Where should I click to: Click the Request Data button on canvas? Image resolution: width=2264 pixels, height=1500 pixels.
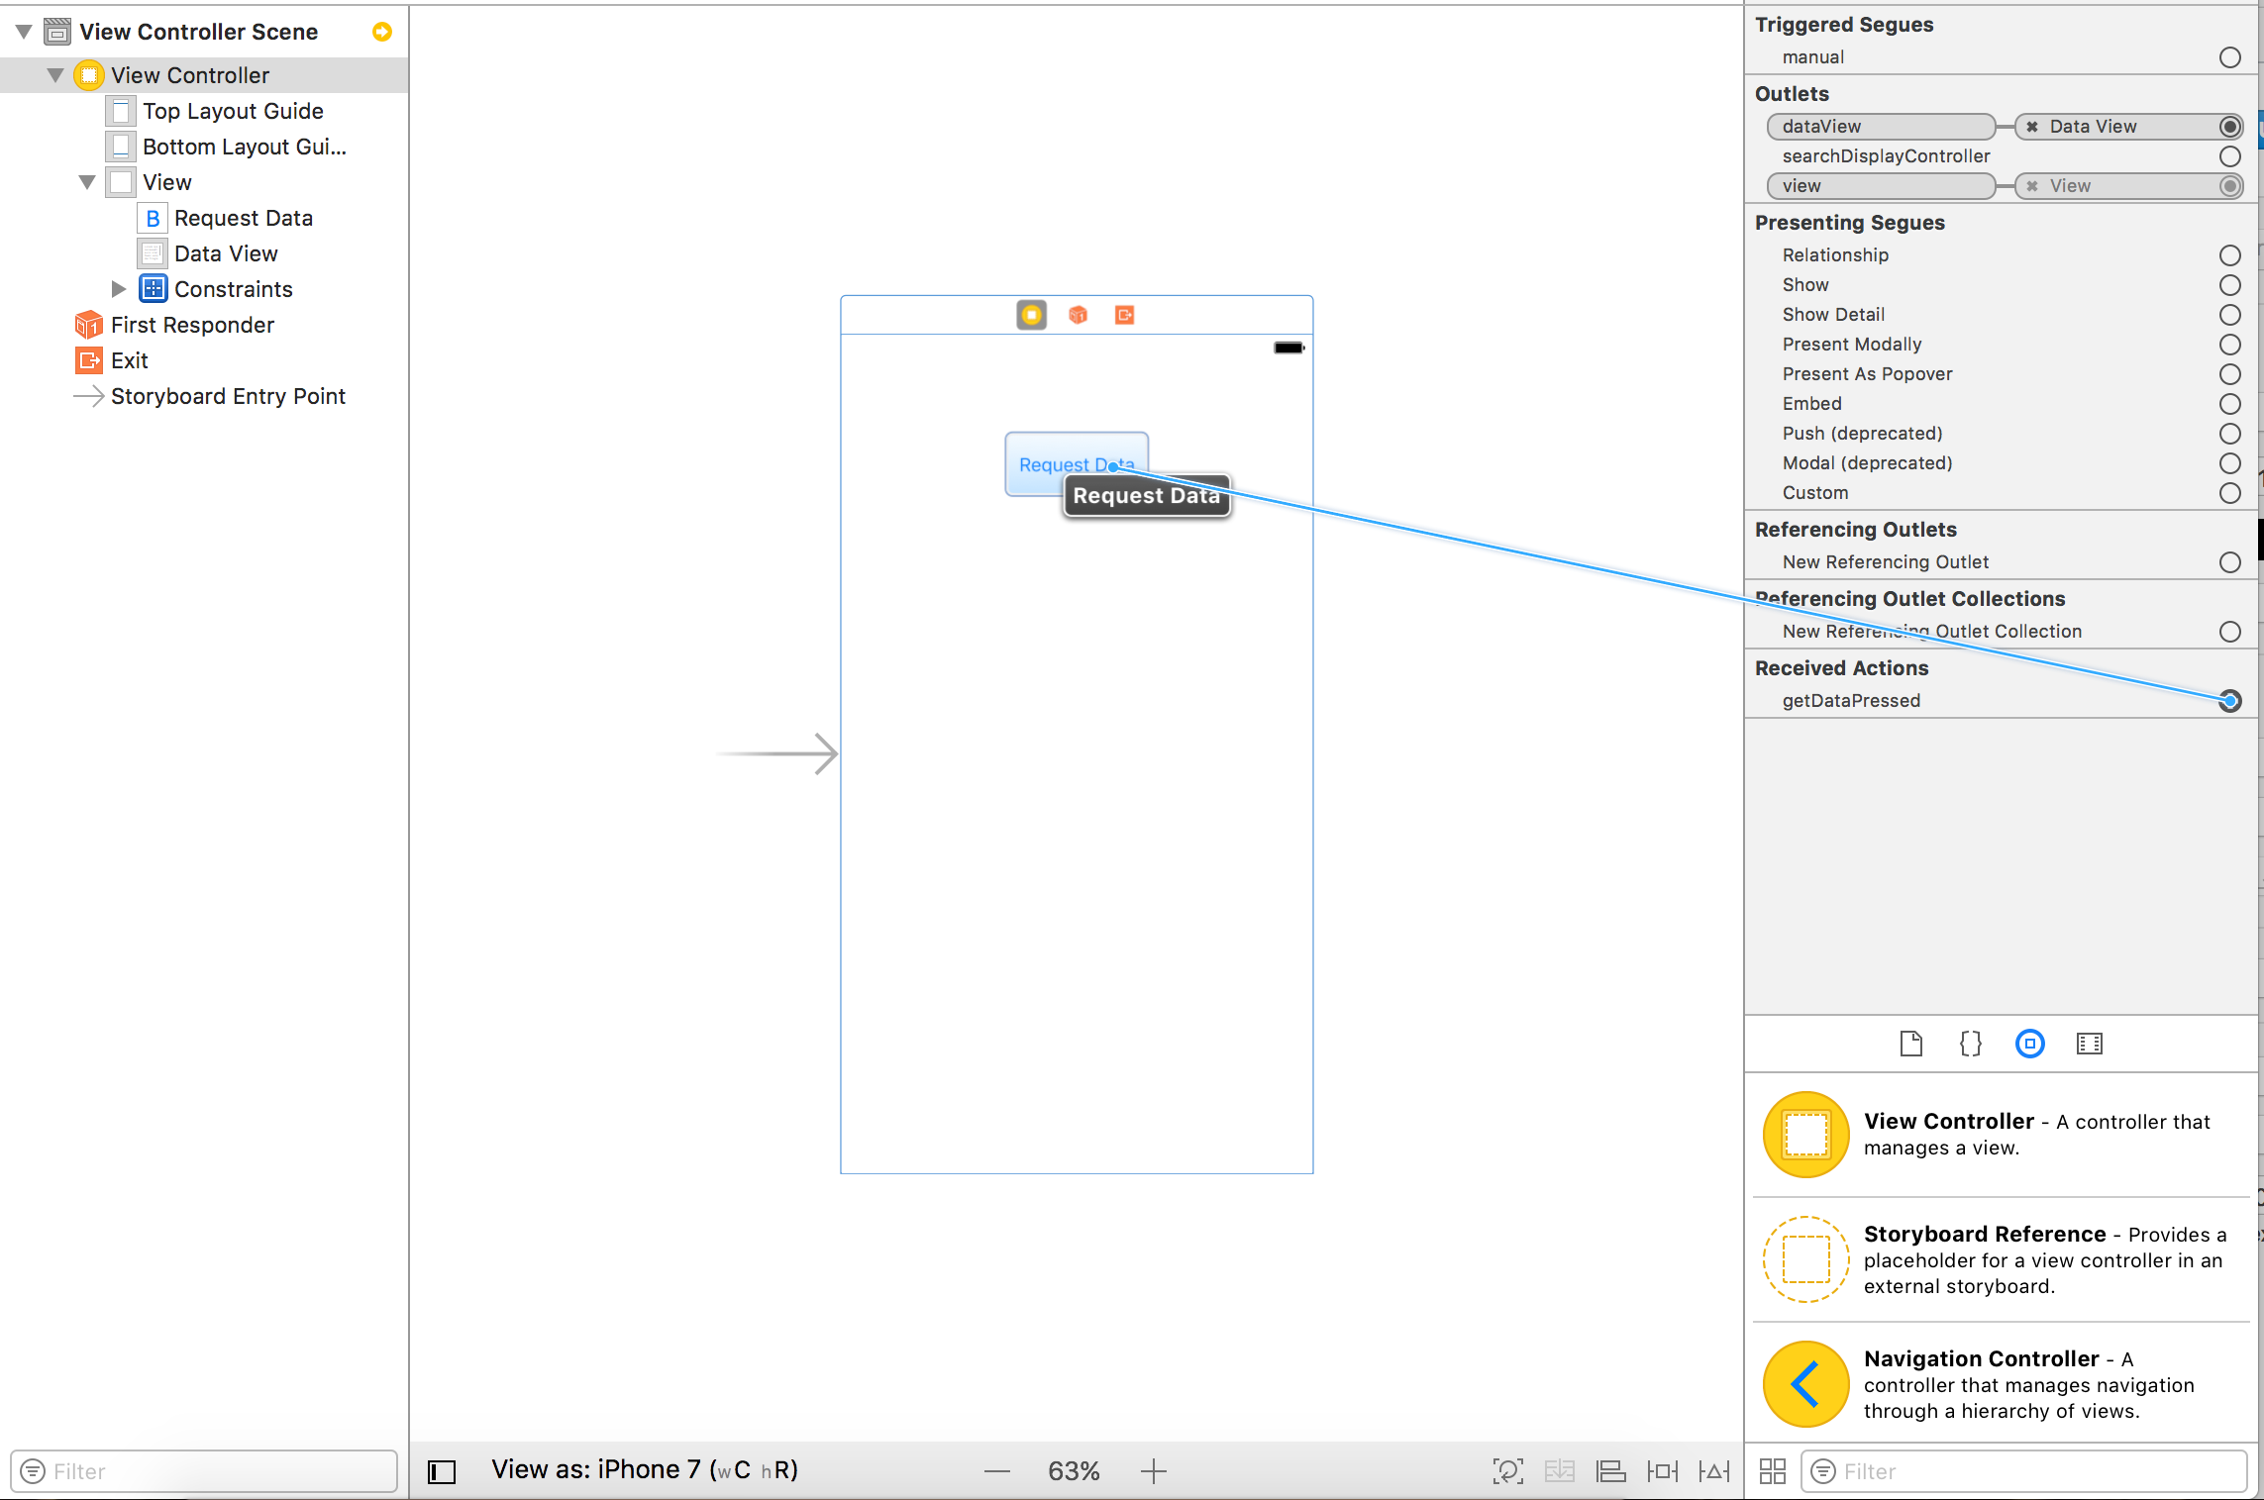(1050, 463)
